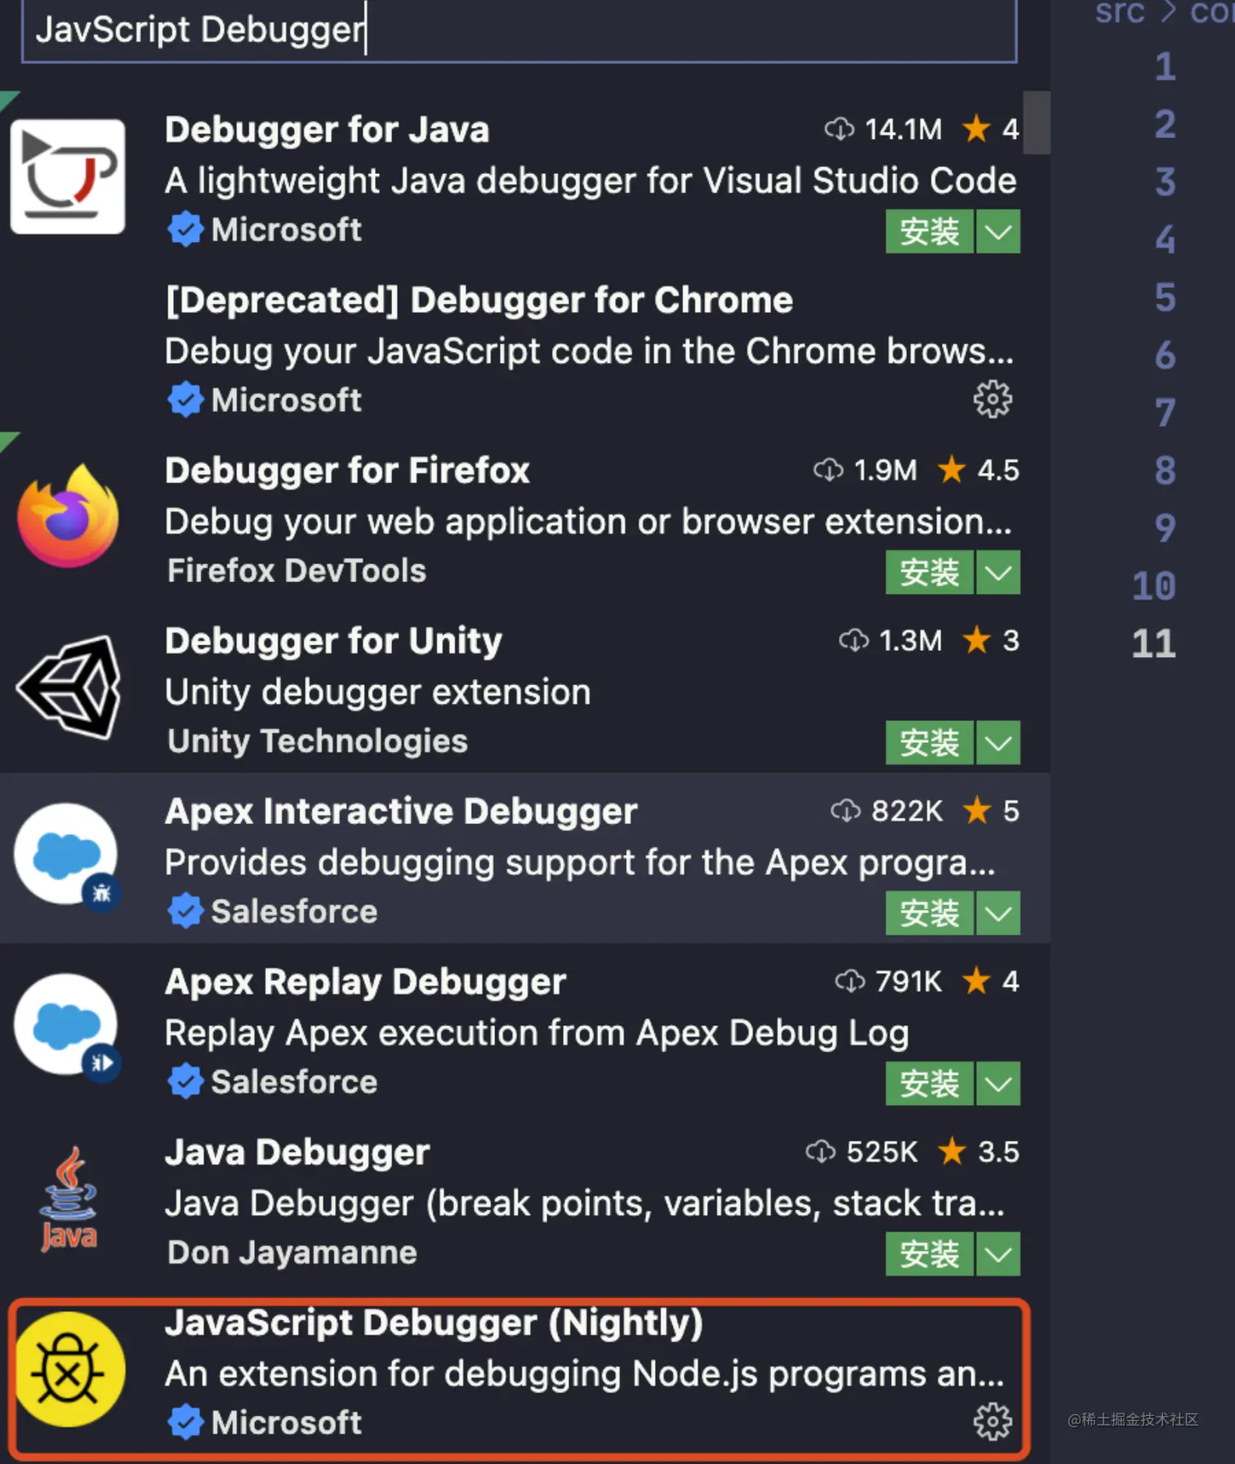Install the Debugger for Java extension
Screen dimensions: 1235x1464
[x=930, y=231]
